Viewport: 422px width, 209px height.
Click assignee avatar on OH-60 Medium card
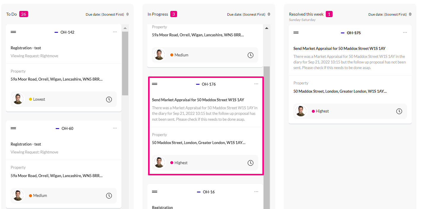(x=18, y=195)
